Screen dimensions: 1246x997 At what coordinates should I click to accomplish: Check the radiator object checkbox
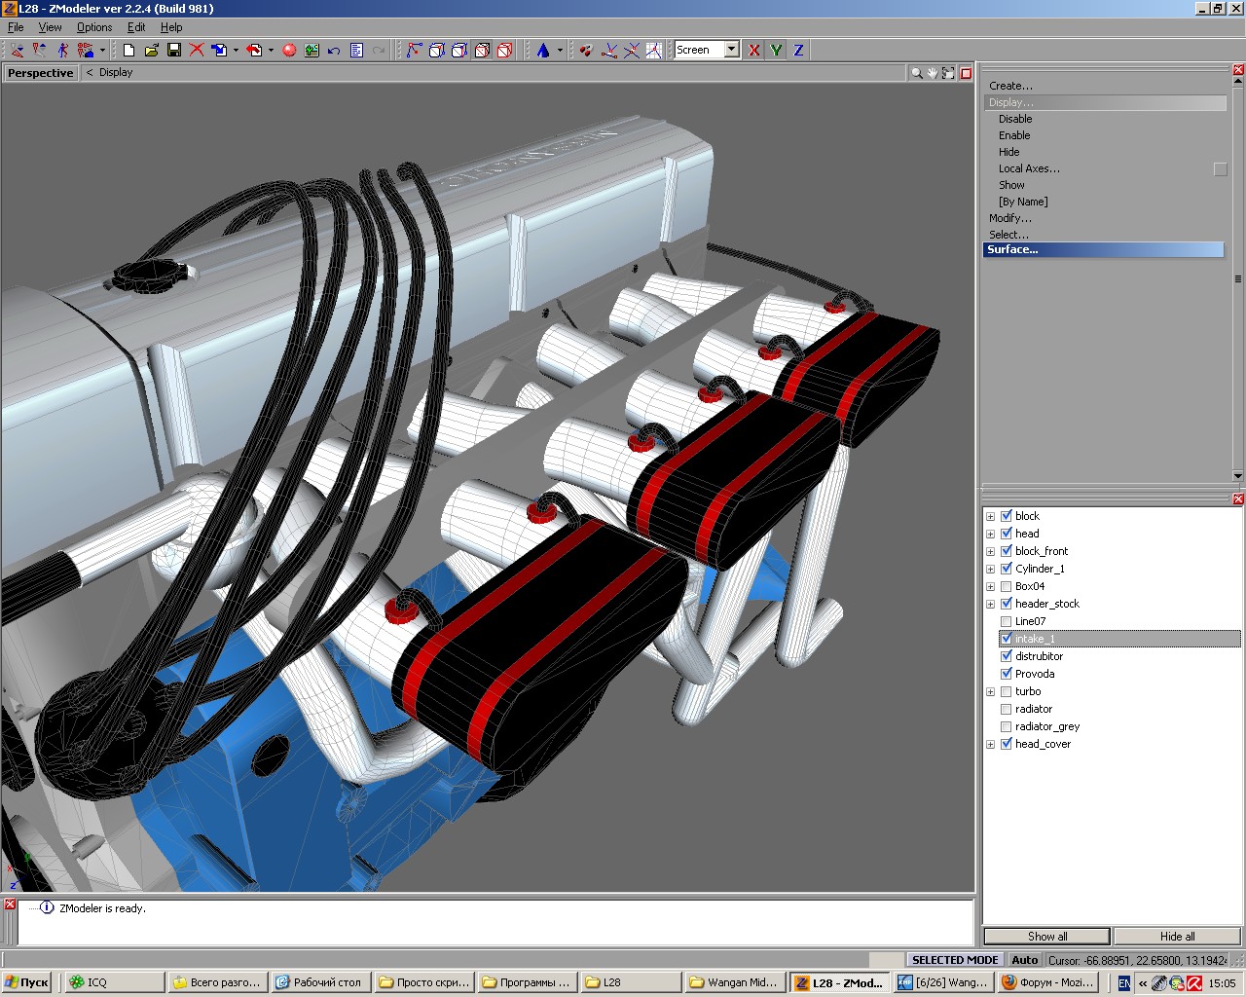pyautogui.click(x=1007, y=709)
